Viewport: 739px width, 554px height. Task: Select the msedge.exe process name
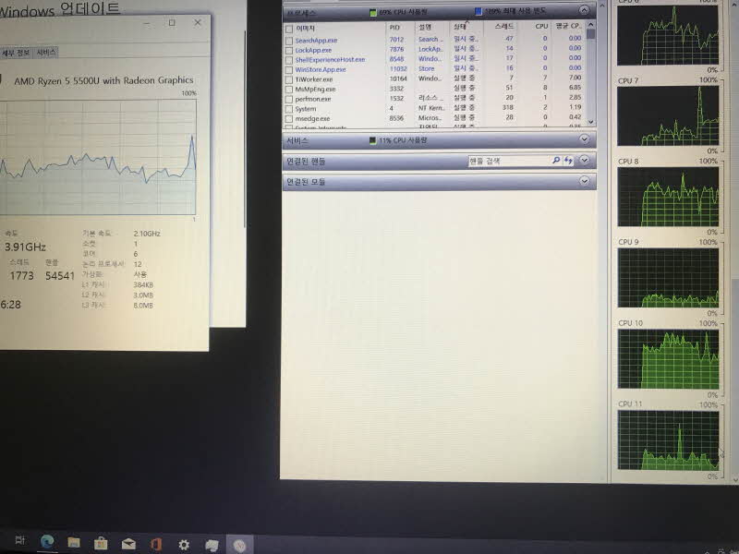[x=312, y=119]
